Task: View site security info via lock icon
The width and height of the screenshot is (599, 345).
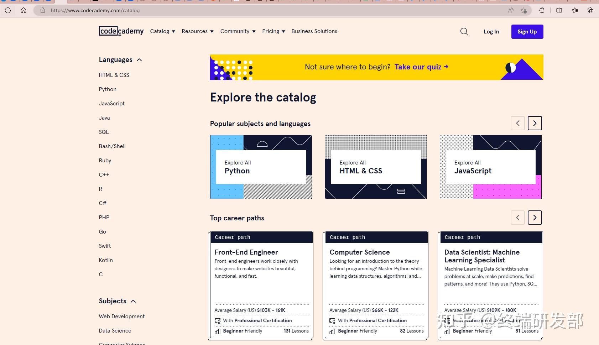Action: 43,10
